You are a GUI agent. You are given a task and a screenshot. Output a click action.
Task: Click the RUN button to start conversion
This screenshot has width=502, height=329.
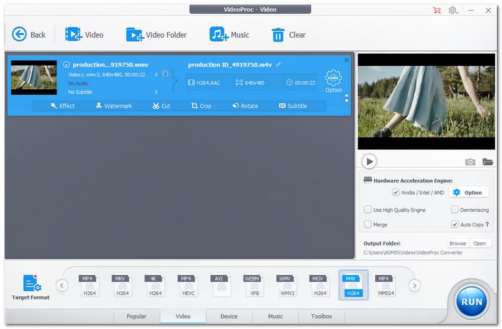pos(471,301)
